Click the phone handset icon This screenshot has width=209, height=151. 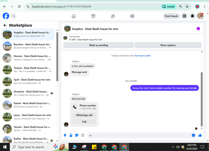[x=75, y=107]
